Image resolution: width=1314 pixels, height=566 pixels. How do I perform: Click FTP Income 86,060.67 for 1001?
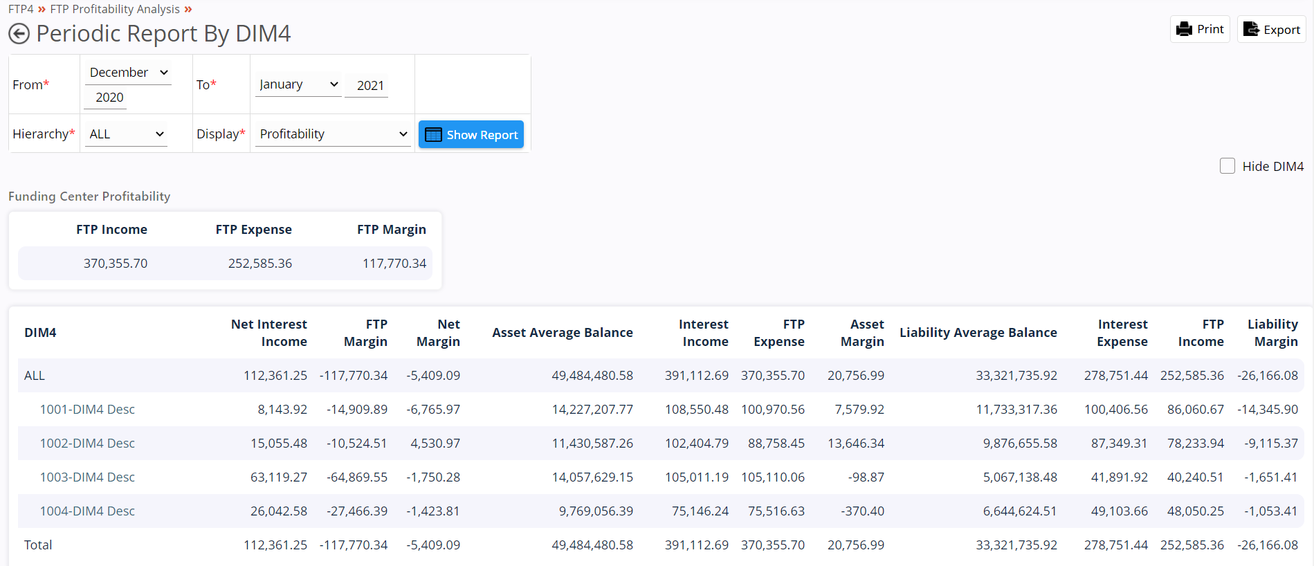coord(1196,410)
